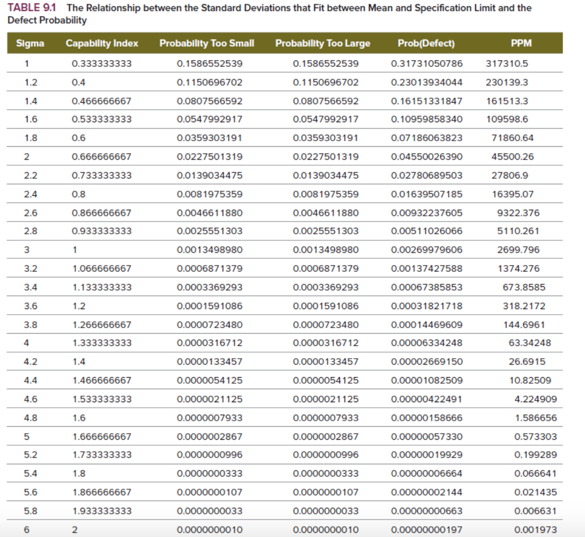This screenshot has height=537, width=585.
Task: Select PPM value 230139.3
Action: point(507,82)
